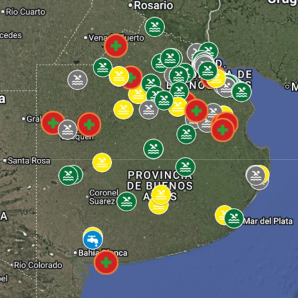Viewport: 298px width, 298px height.
Task: Select the isolated yellow swimmer marker left of the central grey swimmer
Action: [123, 110]
